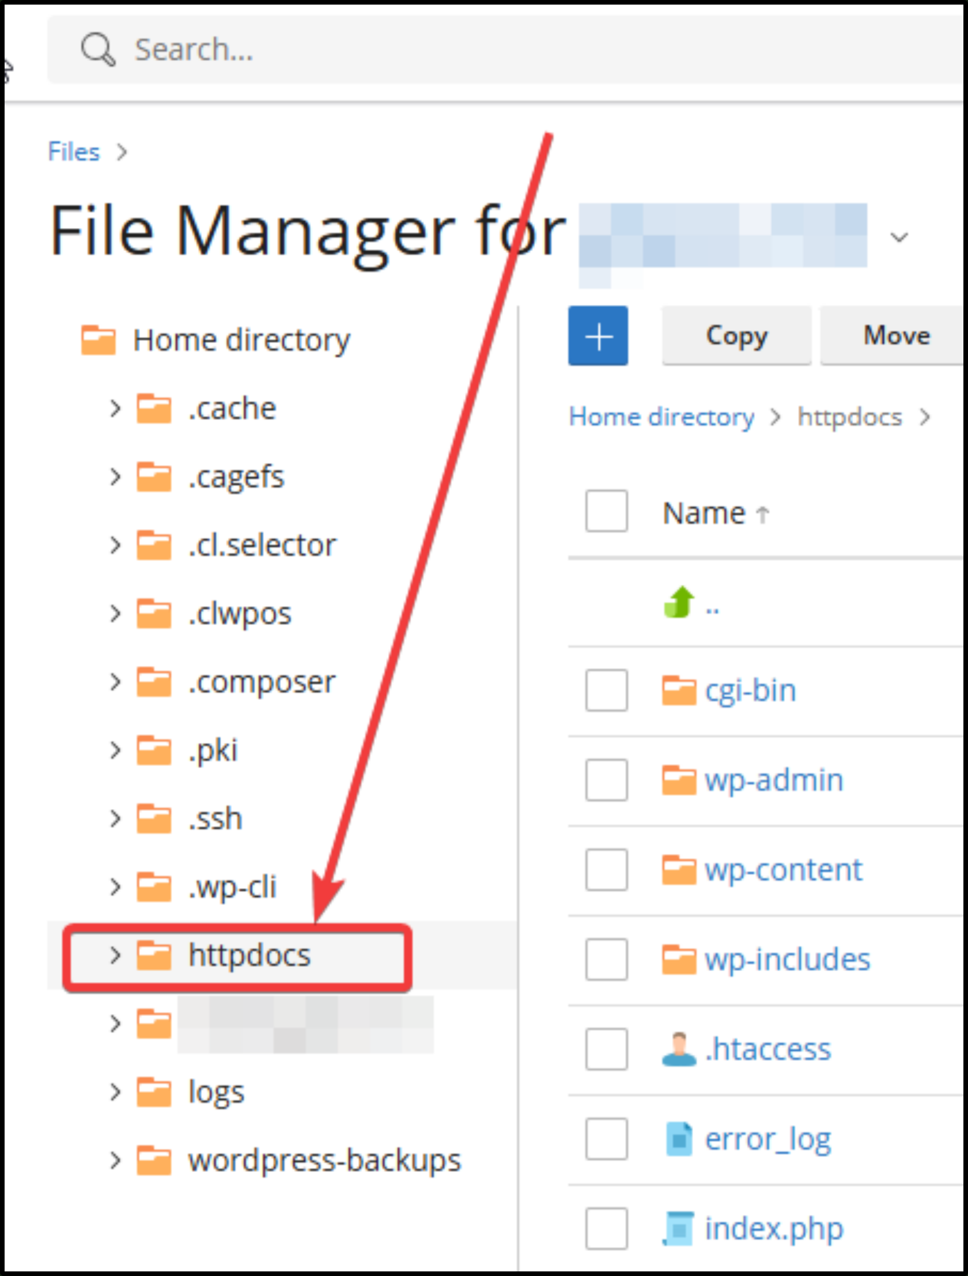This screenshot has width=968, height=1276.
Task: Click the wordpress-backups folder icon
Action: [153, 1160]
